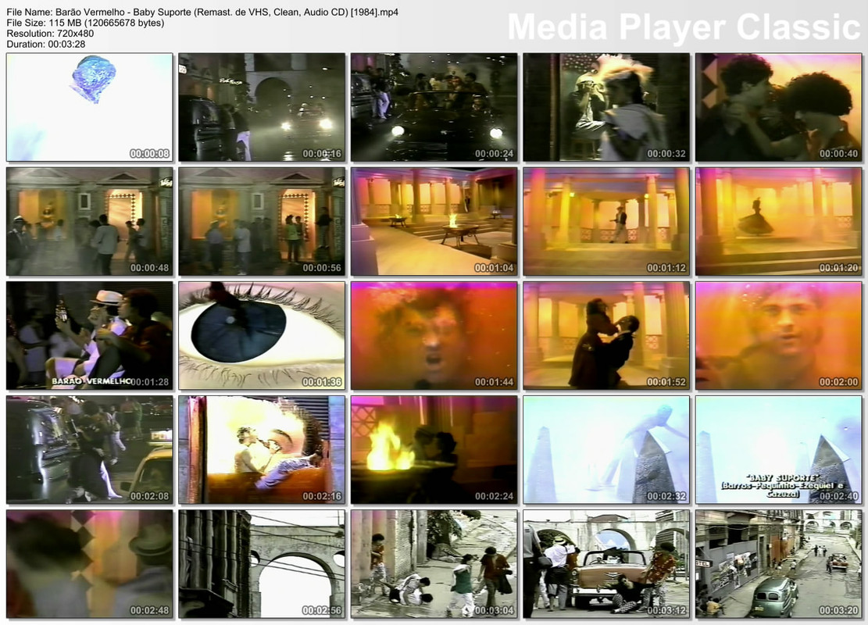Select the thumbnail timestamped 00:00:24
The height and width of the screenshot is (625, 868).
point(434,107)
